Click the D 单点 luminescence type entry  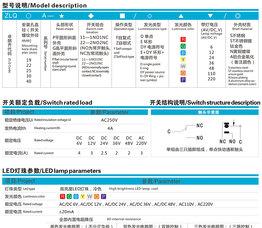147,36
